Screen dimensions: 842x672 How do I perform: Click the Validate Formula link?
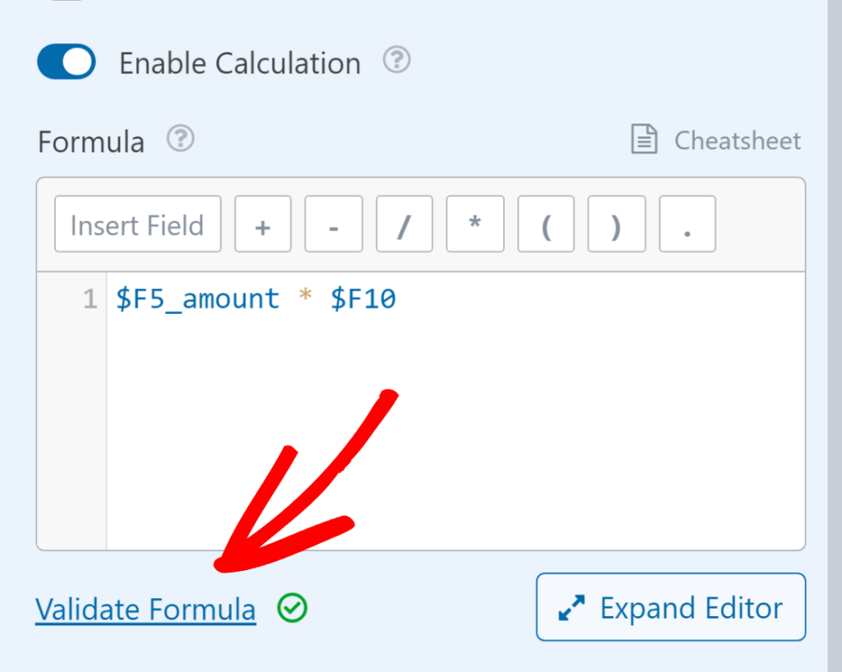click(x=145, y=609)
